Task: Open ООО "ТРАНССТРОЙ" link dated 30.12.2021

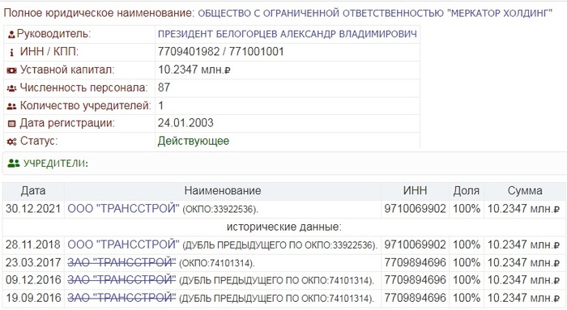Action: [x=123, y=209]
